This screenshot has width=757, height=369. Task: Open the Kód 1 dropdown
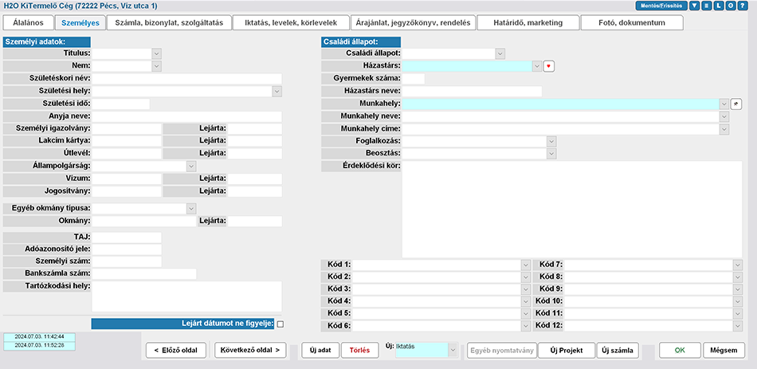coord(525,265)
